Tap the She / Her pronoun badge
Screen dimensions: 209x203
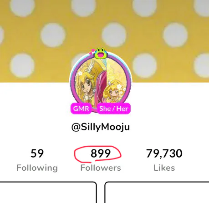(113, 109)
